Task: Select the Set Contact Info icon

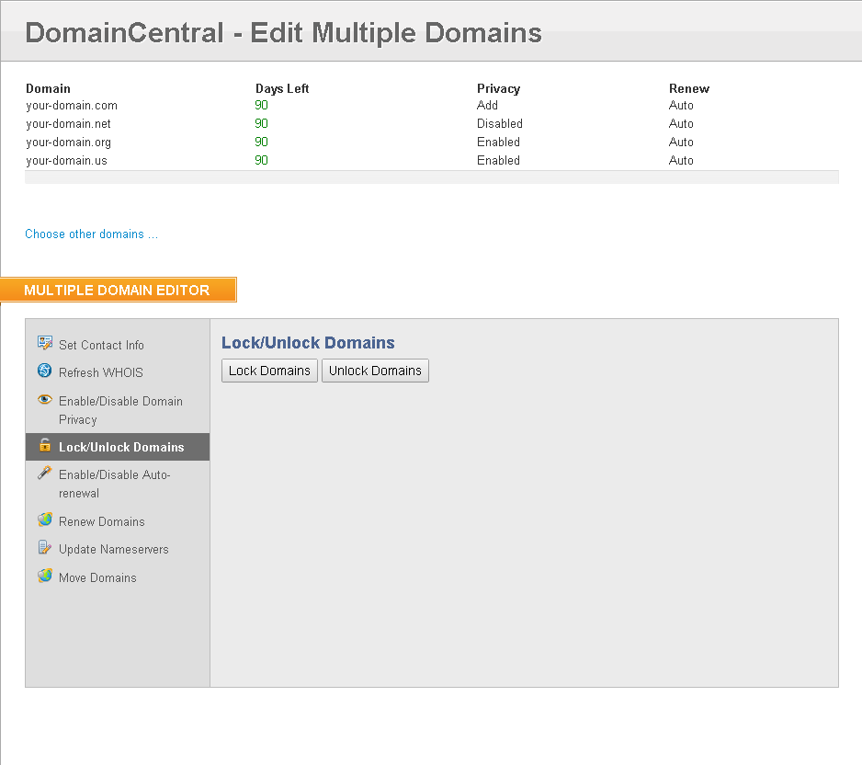Action: 44,341
